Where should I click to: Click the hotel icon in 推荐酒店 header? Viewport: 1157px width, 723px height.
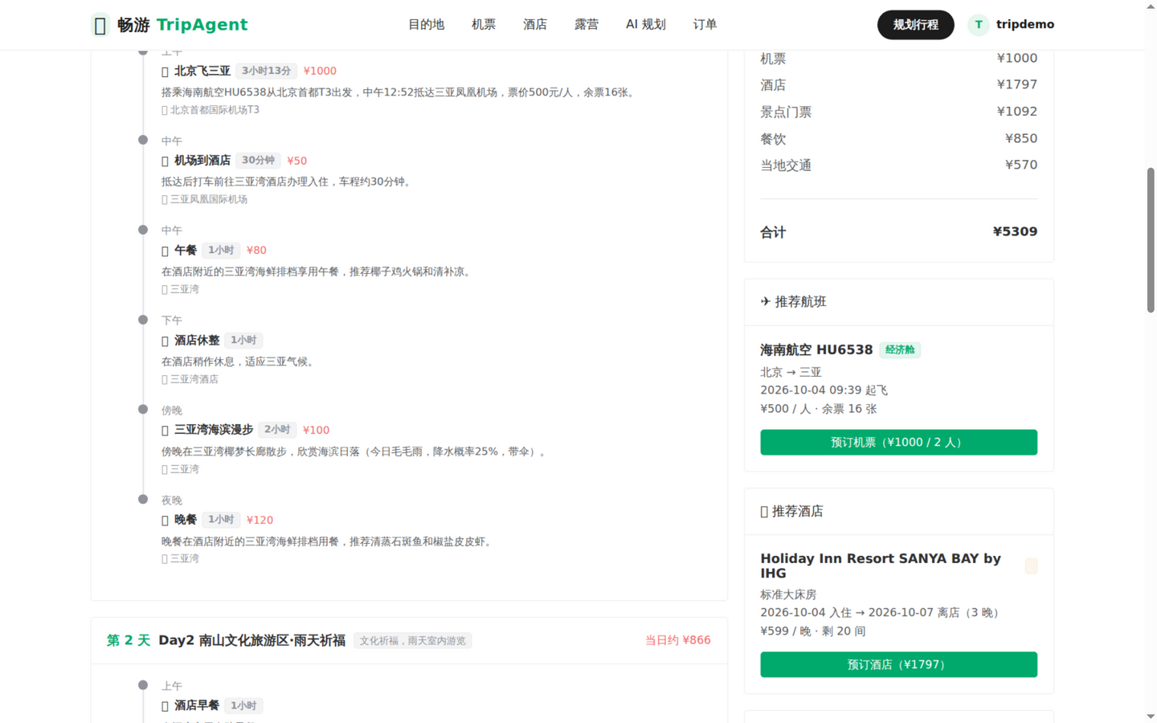pyautogui.click(x=764, y=512)
